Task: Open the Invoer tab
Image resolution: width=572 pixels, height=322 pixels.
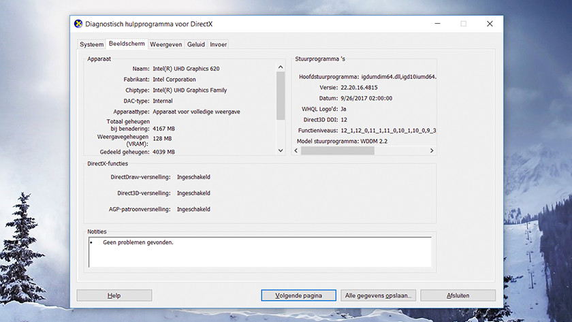Action: (x=219, y=44)
